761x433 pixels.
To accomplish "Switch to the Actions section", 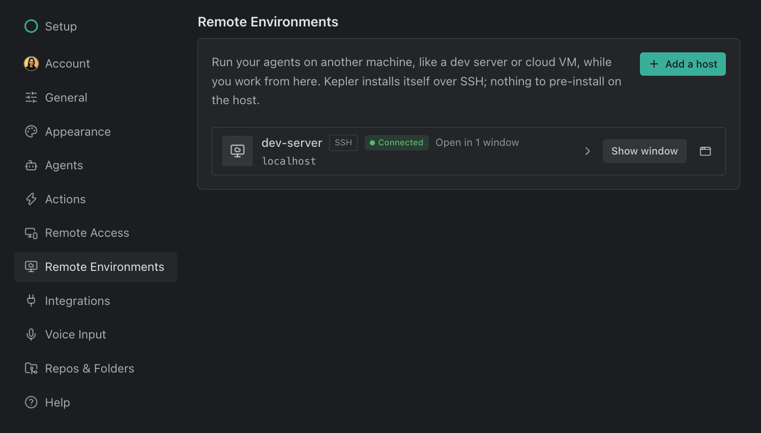I will pyautogui.click(x=96, y=199).
